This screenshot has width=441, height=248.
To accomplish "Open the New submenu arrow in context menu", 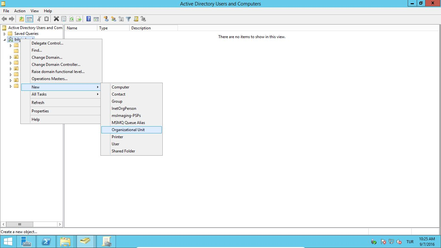I will point(97,87).
